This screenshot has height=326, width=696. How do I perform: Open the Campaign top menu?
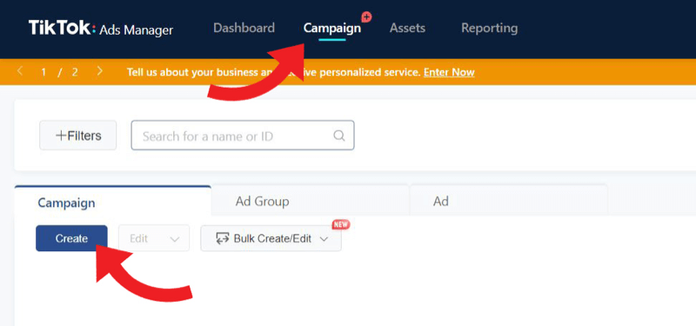tap(332, 29)
